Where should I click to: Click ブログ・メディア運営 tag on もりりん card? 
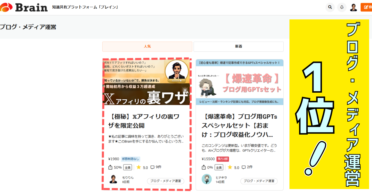[165, 181]
